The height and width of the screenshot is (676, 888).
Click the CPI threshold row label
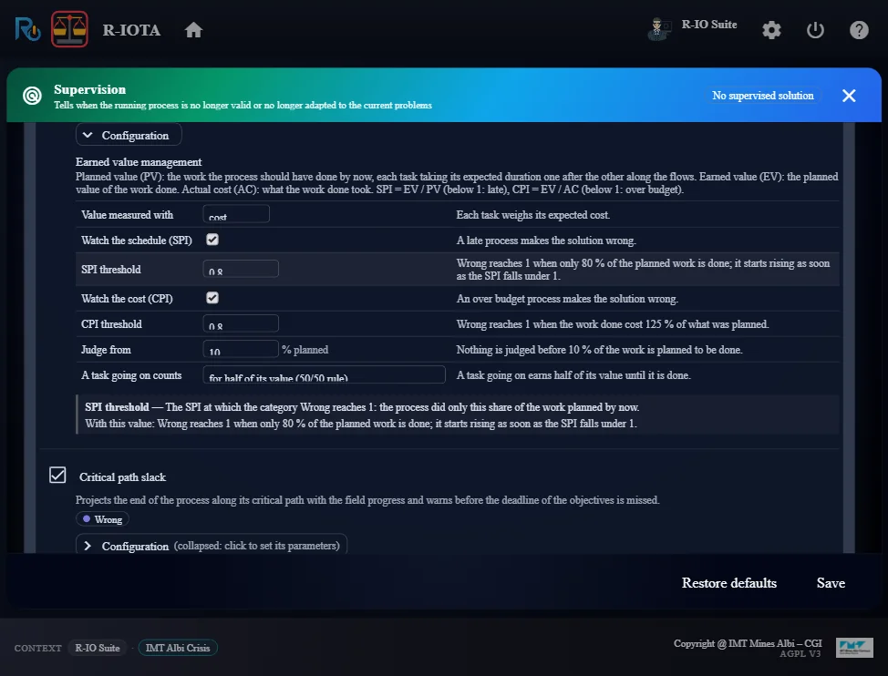(x=111, y=324)
